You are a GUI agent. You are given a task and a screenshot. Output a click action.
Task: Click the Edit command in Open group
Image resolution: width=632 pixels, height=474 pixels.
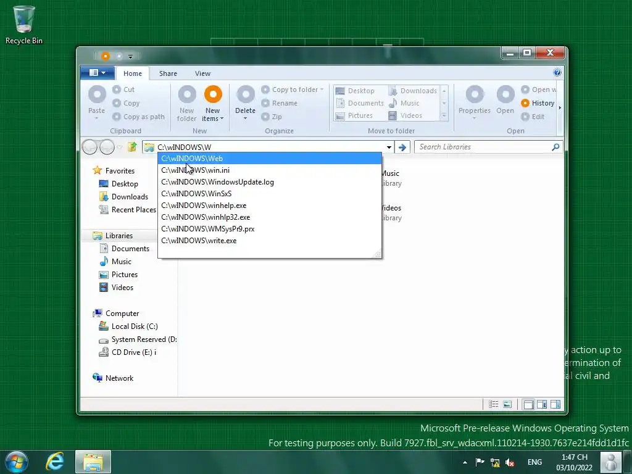pos(533,117)
